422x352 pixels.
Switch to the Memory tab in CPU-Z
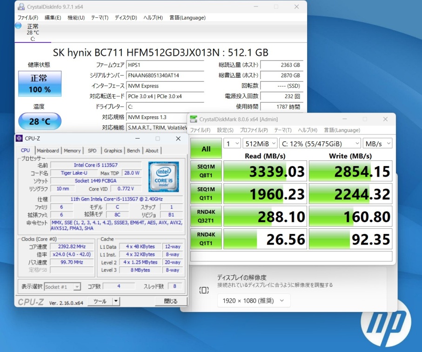pos(72,151)
